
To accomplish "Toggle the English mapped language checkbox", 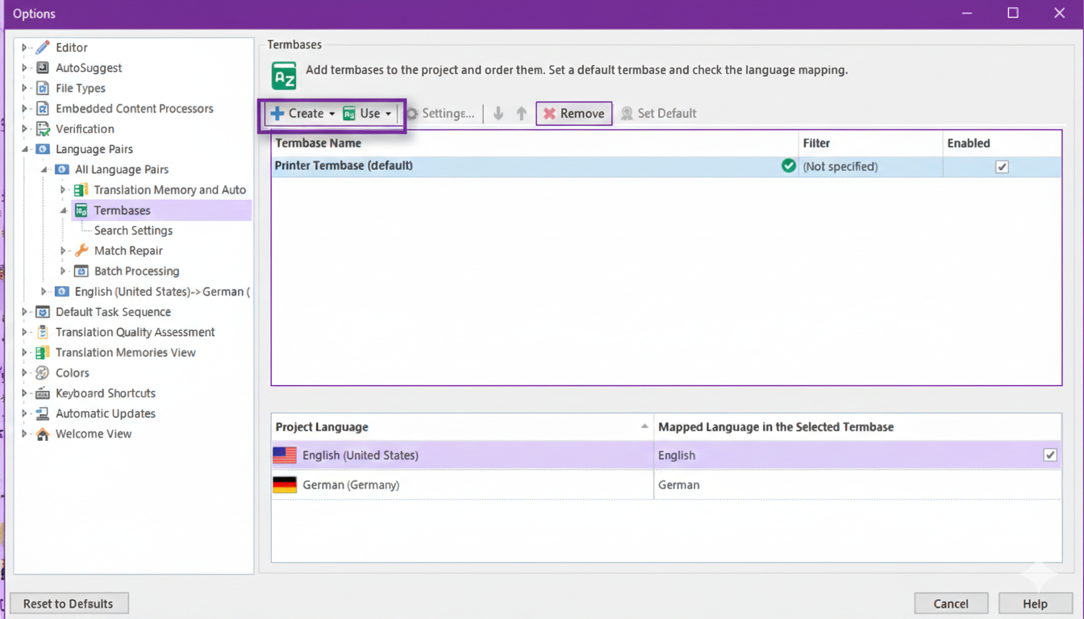I will tap(1049, 455).
